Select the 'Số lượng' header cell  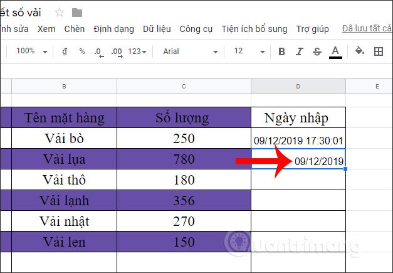click(x=184, y=117)
